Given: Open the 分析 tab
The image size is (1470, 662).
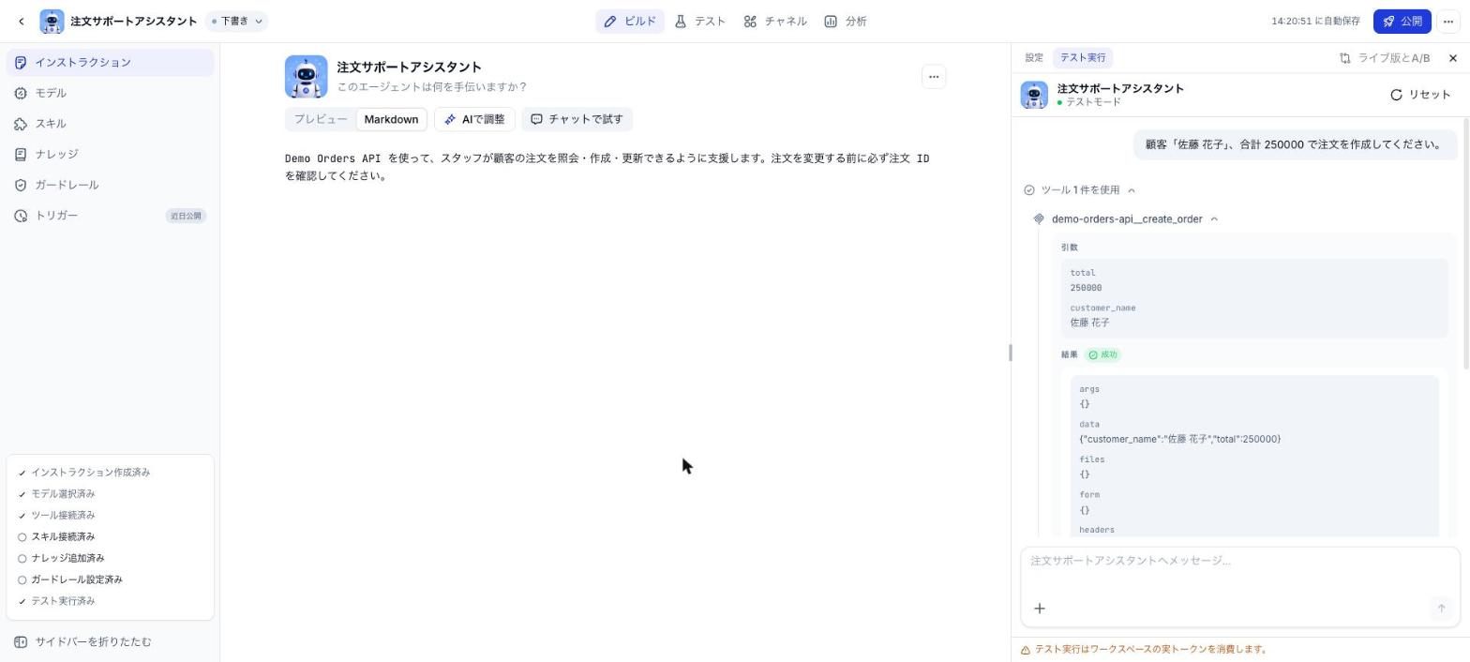Looking at the screenshot, I should (846, 21).
